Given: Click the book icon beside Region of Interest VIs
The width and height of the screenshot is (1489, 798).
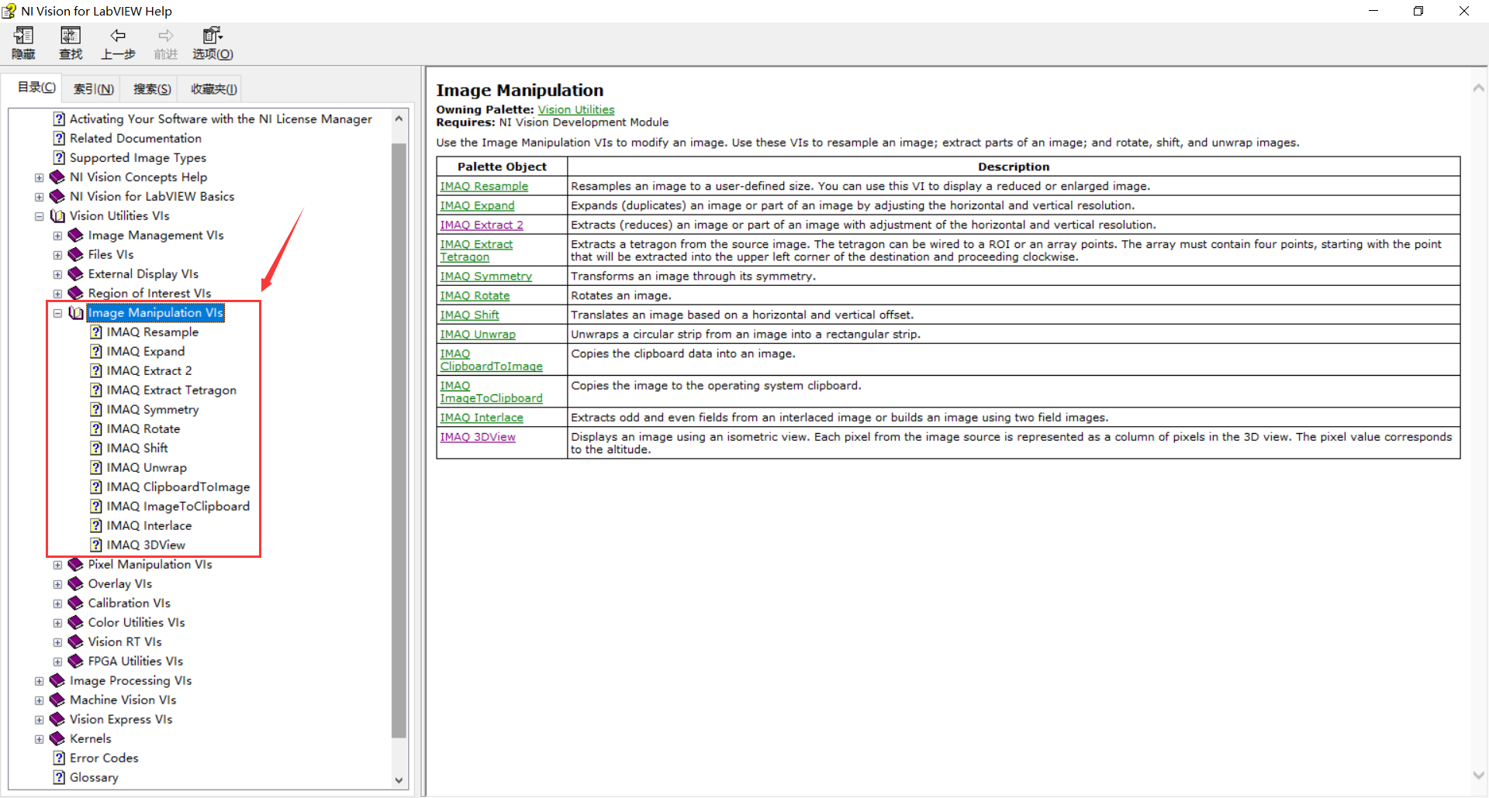Looking at the screenshot, I should [75, 293].
